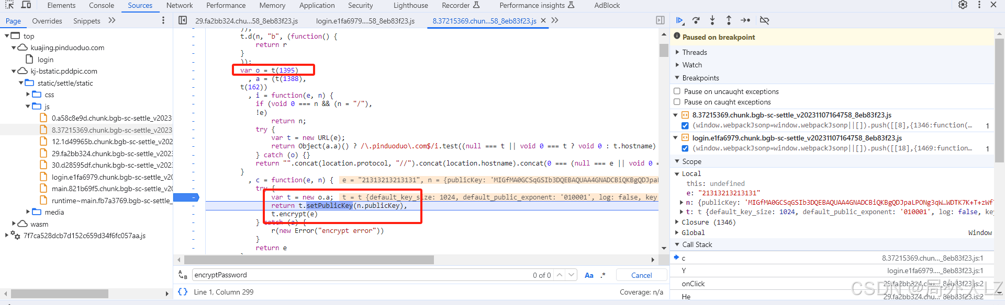The image size is (1005, 305).
Task: Go to previous search match
Action: [x=560, y=275]
